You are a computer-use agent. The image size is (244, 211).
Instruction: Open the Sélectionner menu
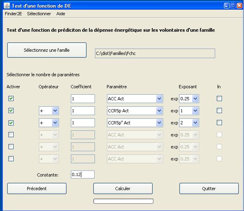click(39, 14)
